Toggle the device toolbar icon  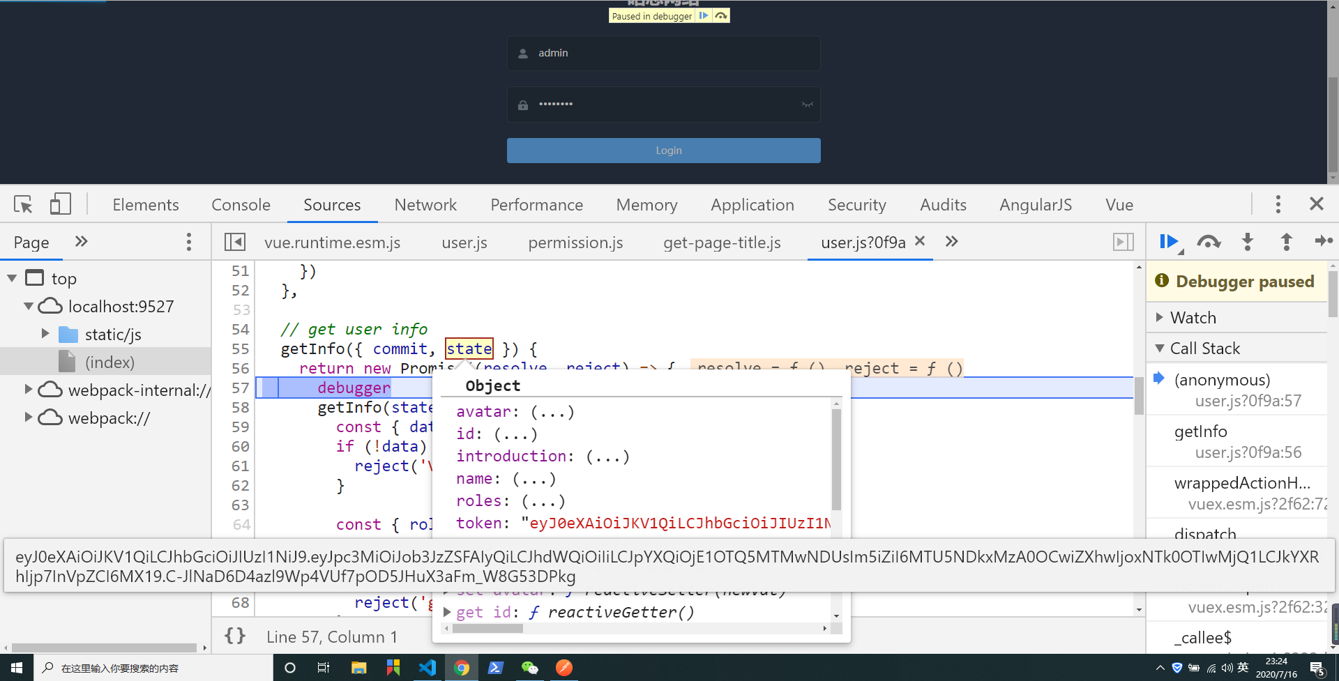click(60, 204)
